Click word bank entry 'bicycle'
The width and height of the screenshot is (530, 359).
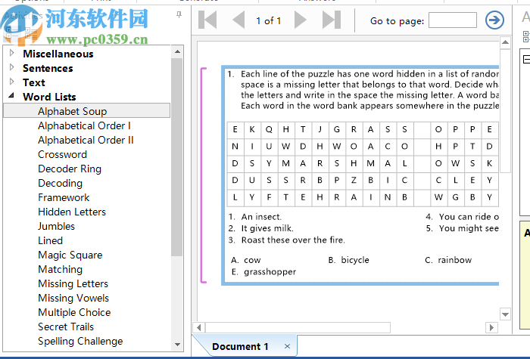[355, 260]
